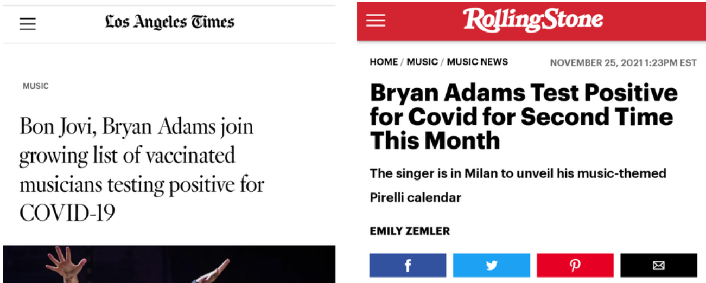Go to the HOME breadcrumb

pyautogui.click(x=384, y=62)
